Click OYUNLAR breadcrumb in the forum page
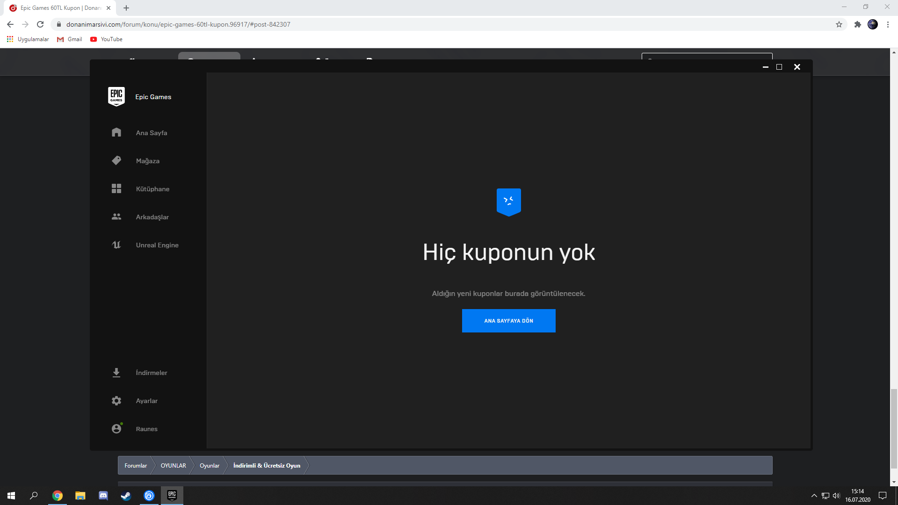Image resolution: width=898 pixels, height=505 pixels. tap(174, 466)
